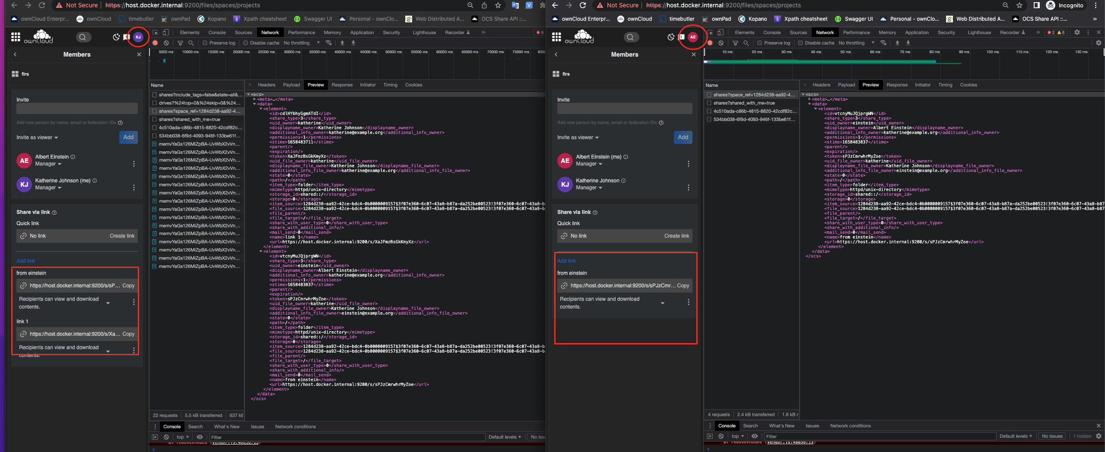This screenshot has height=452, width=1105.
Task: Open Network settings gear in right DevTools
Action: (1099, 43)
